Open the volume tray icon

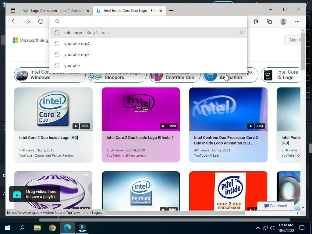click(272, 228)
